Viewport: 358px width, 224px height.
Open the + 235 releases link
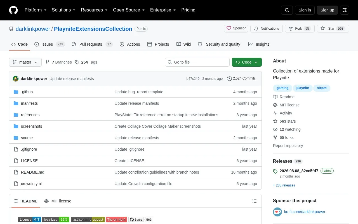(284, 185)
